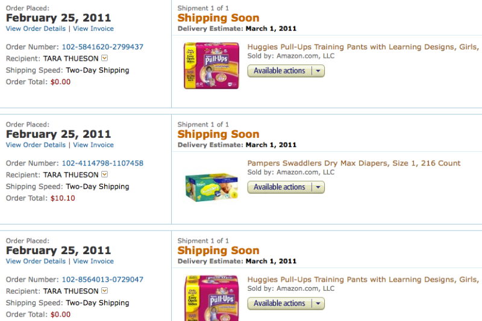This screenshot has height=321, width=482.
Task: Expand recipient dropdown icon on Pampers order
Action: click(x=104, y=174)
